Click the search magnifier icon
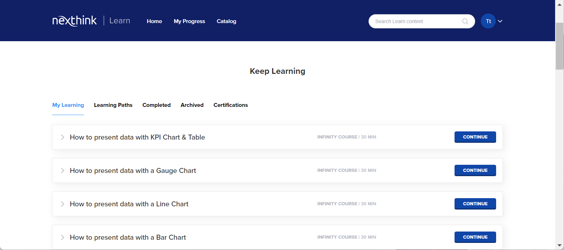This screenshot has width=564, height=250. click(x=465, y=21)
